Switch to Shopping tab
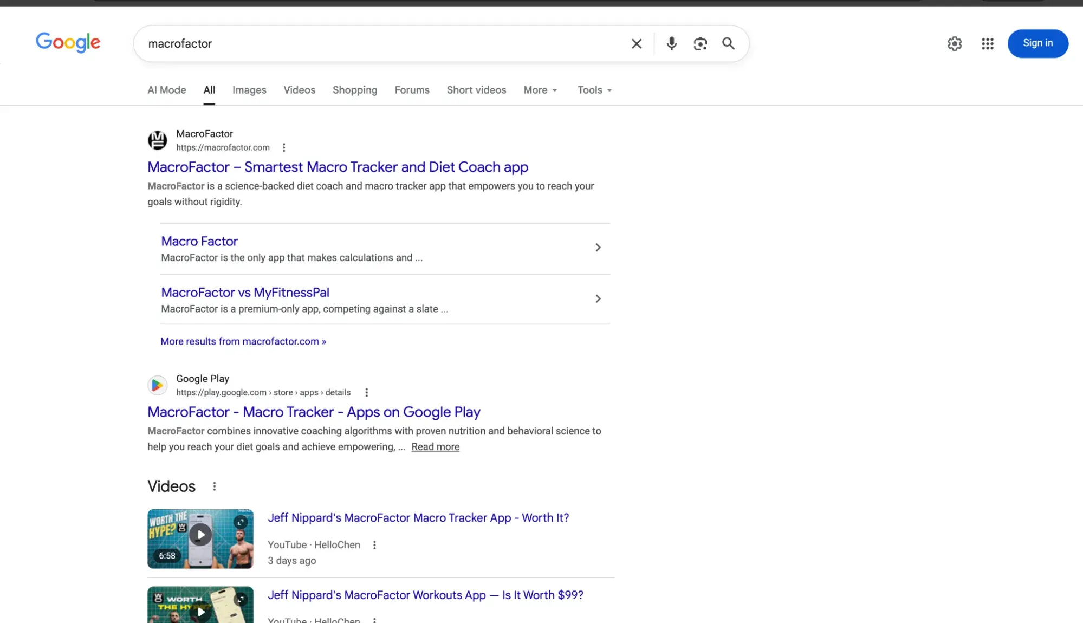Screen dimensions: 1083x623 pos(355,90)
